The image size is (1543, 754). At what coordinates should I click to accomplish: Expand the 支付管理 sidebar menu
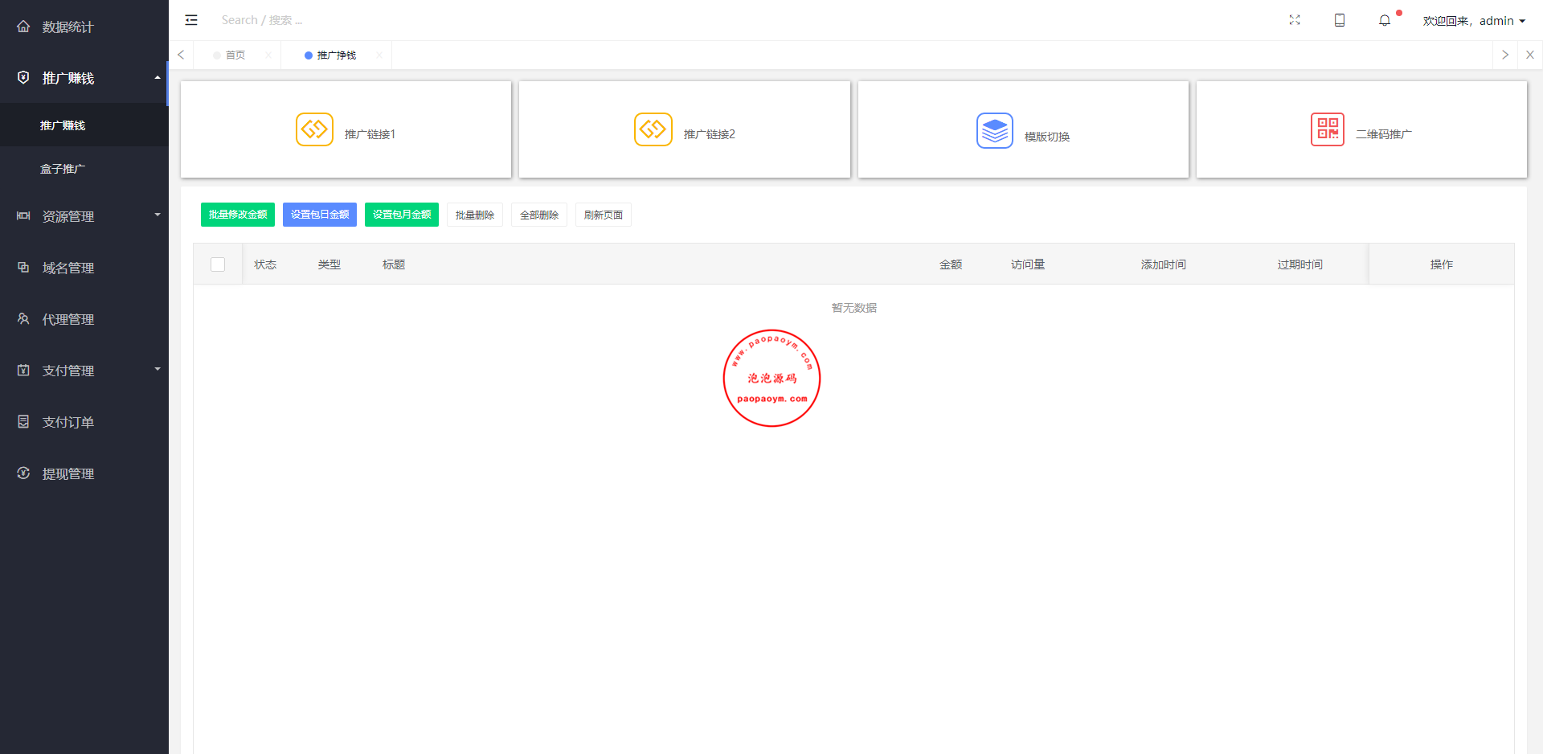click(84, 371)
